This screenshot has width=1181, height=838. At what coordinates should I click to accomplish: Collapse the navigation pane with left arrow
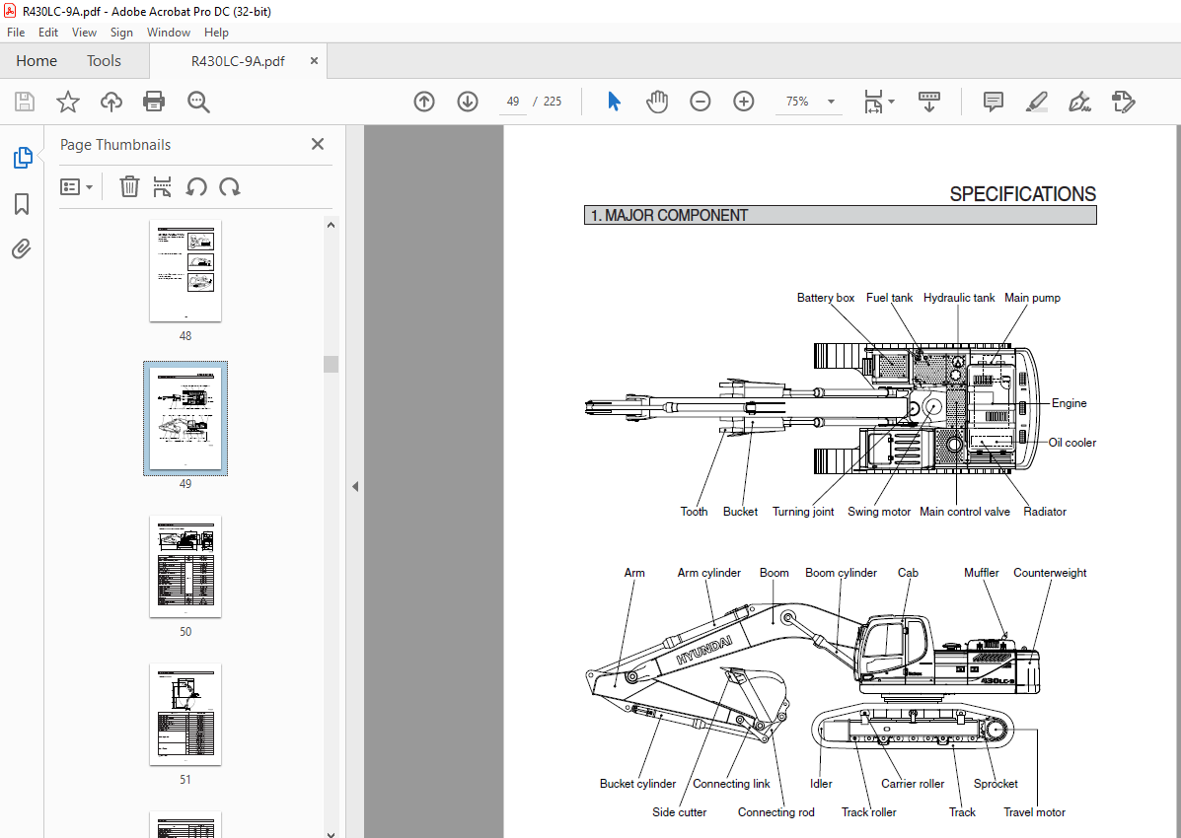(355, 486)
